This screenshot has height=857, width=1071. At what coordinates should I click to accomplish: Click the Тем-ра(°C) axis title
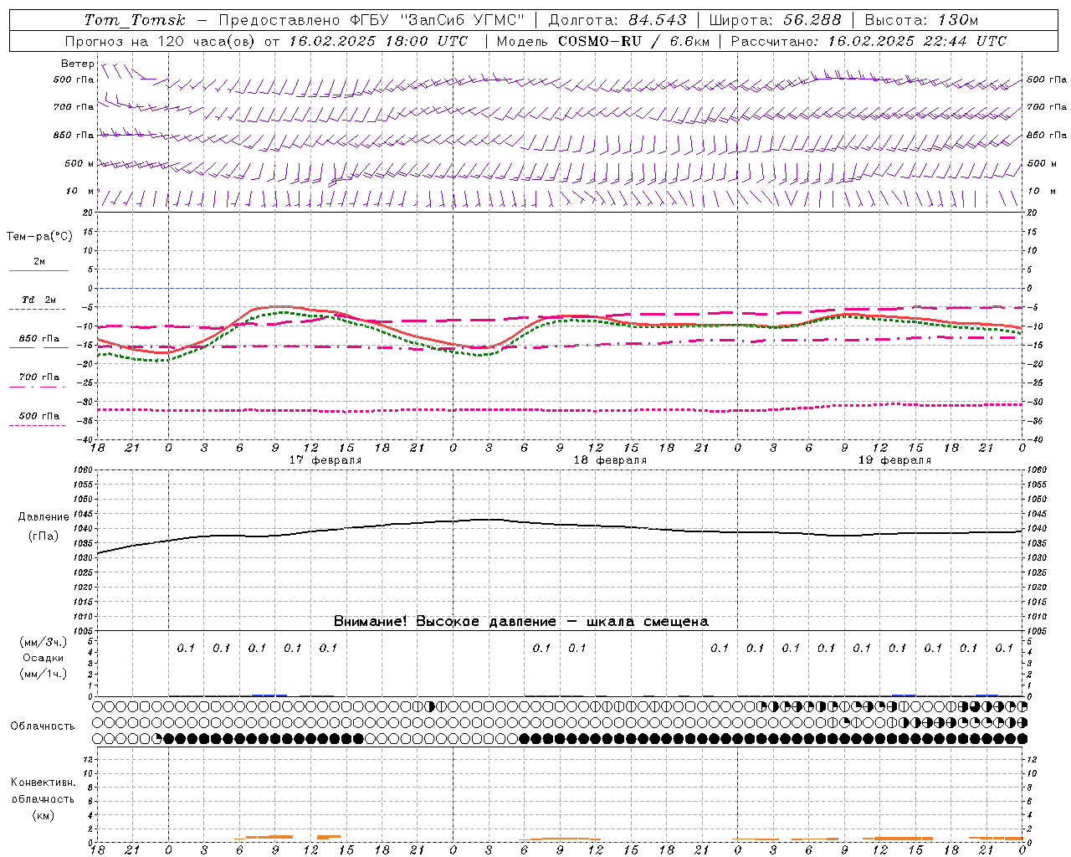(x=39, y=237)
